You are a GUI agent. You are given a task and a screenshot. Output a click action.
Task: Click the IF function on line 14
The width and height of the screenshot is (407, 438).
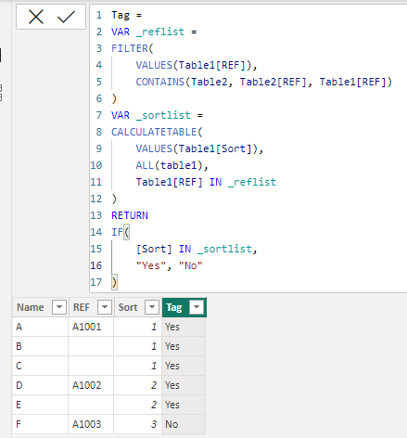117,232
